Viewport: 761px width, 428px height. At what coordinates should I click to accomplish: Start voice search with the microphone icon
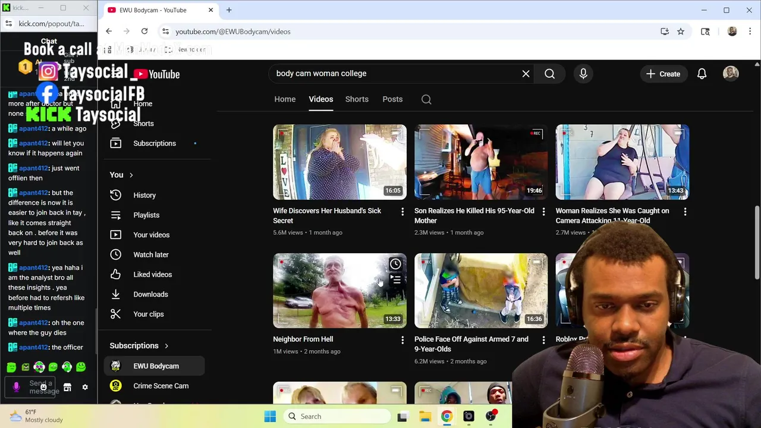[x=583, y=74]
